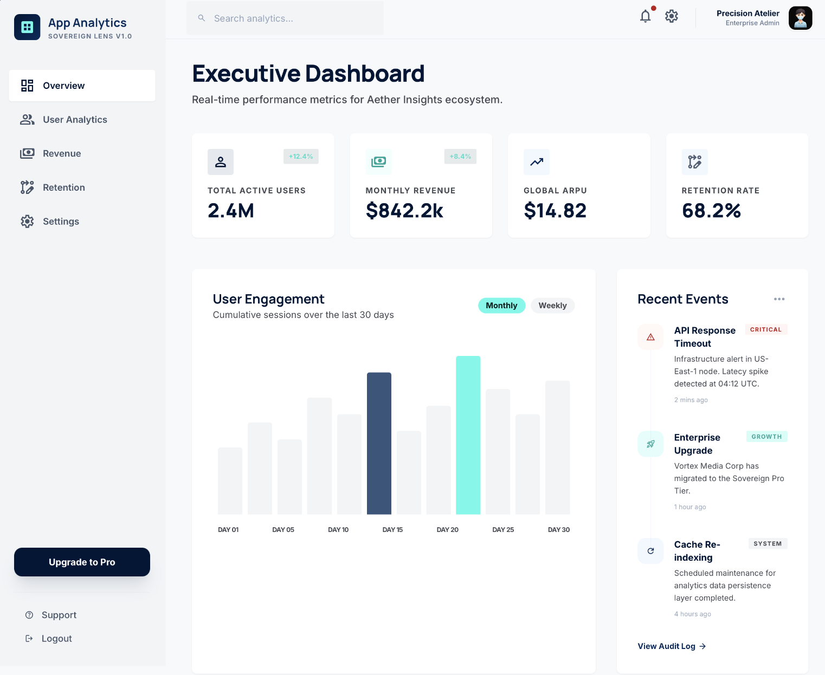Open Recent Events options with three dots
This screenshot has height=675, width=825.
(779, 298)
